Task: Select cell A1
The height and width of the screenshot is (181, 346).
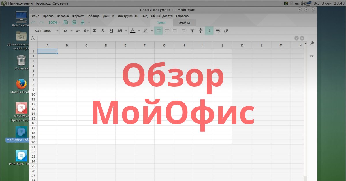Action: [48, 51]
